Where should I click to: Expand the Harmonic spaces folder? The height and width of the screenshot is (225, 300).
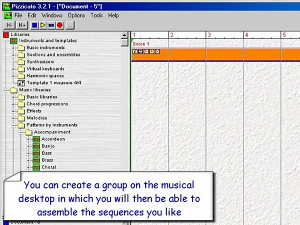pyautogui.click(x=13, y=76)
